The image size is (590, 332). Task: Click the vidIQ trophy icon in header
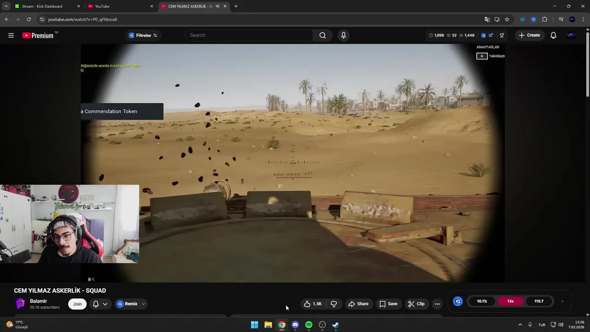click(502, 36)
